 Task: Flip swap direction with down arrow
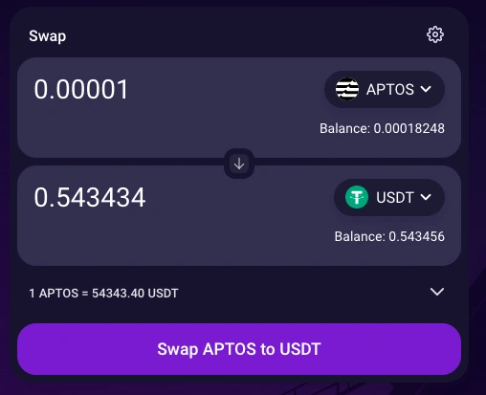(x=239, y=164)
